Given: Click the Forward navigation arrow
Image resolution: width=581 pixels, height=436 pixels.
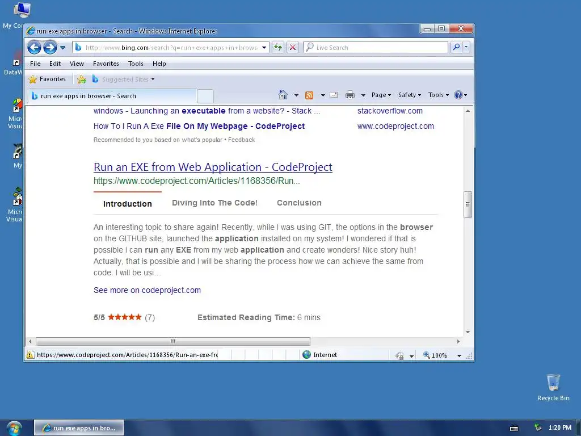Looking at the screenshot, I should pyautogui.click(x=50, y=48).
